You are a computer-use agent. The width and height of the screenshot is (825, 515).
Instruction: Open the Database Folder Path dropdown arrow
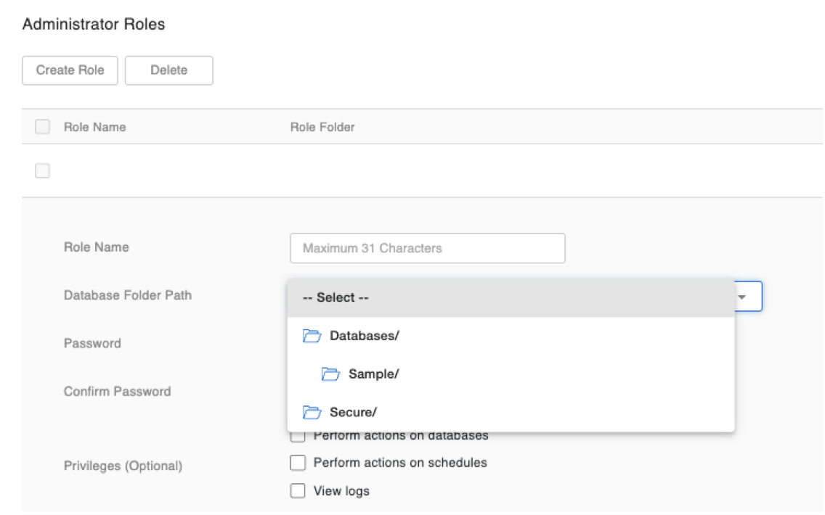[x=742, y=297]
